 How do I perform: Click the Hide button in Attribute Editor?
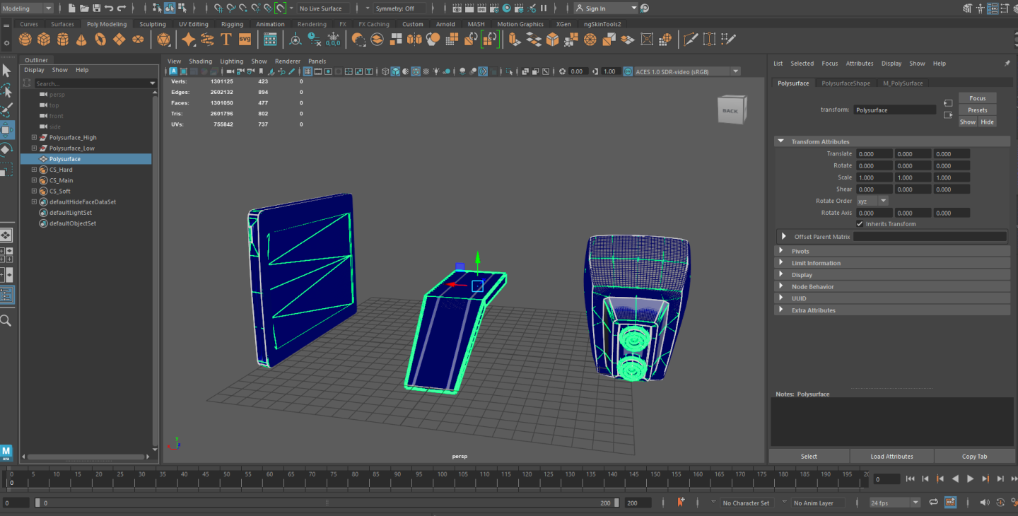(x=987, y=122)
